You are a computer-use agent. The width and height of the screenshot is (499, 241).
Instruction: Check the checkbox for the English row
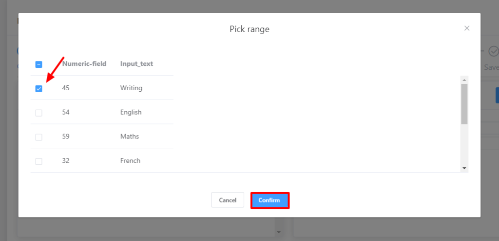coord(39,113)
